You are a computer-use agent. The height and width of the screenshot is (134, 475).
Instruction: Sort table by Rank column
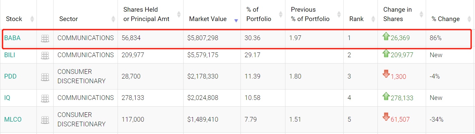373,19
